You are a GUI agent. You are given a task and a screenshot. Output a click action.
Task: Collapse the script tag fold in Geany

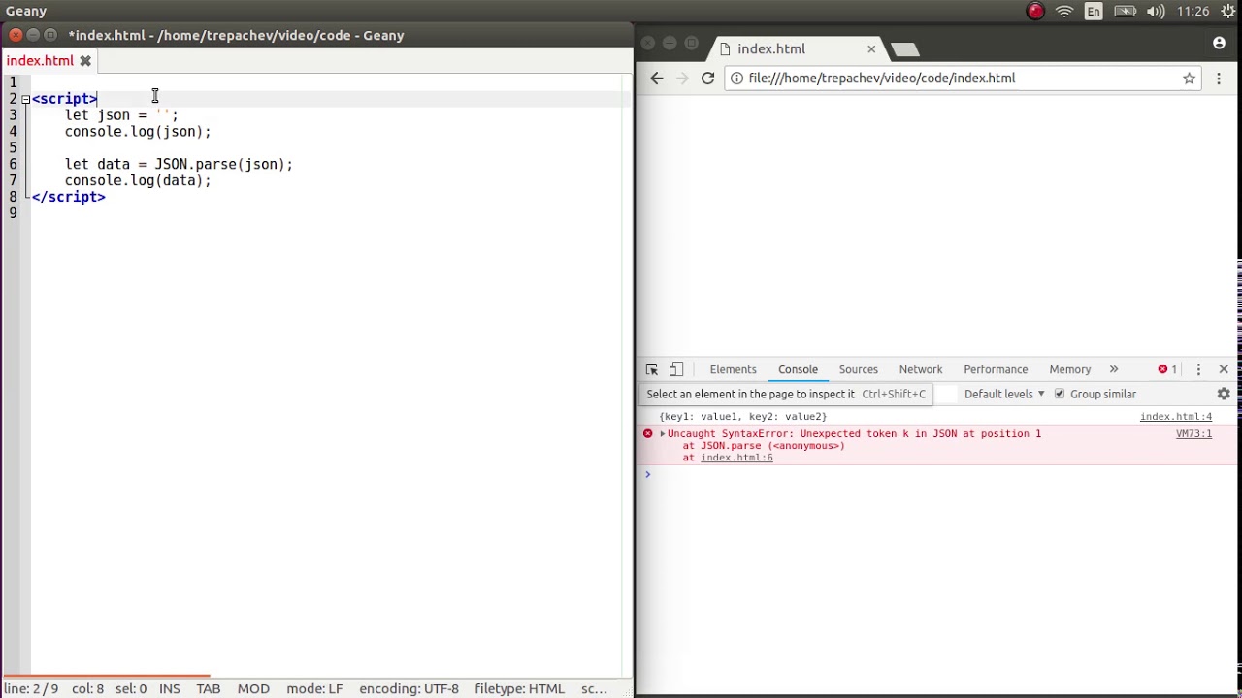coord(25,99)
